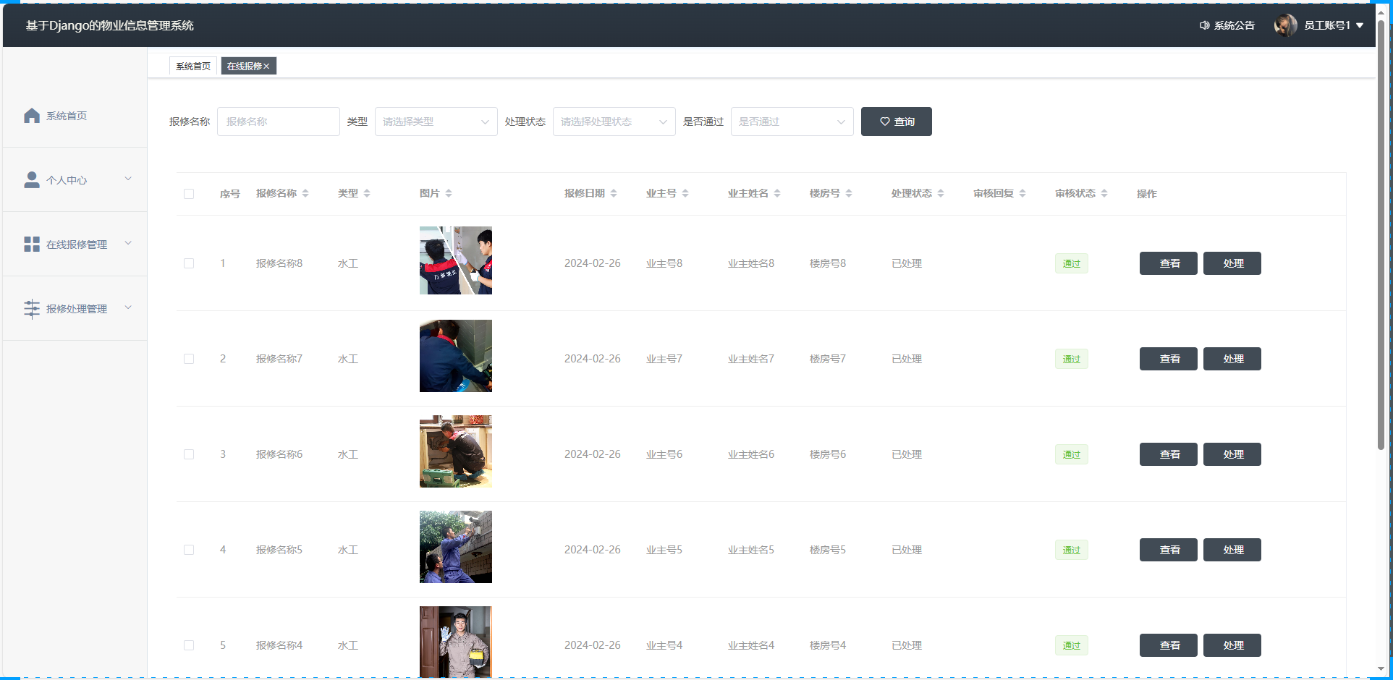This screenshot has width=1393, height=680.
Task: Sort by 审核状态 column arrows
Action: pyautogui.click(x=1104, y=193)
